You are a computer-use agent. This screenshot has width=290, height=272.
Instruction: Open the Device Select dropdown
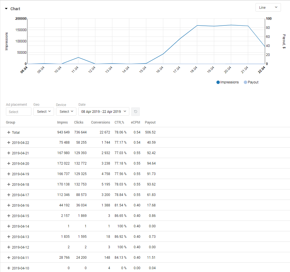point(66,111)
